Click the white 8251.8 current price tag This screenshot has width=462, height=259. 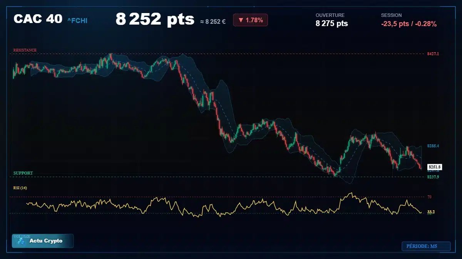click(x=435, y=167)
